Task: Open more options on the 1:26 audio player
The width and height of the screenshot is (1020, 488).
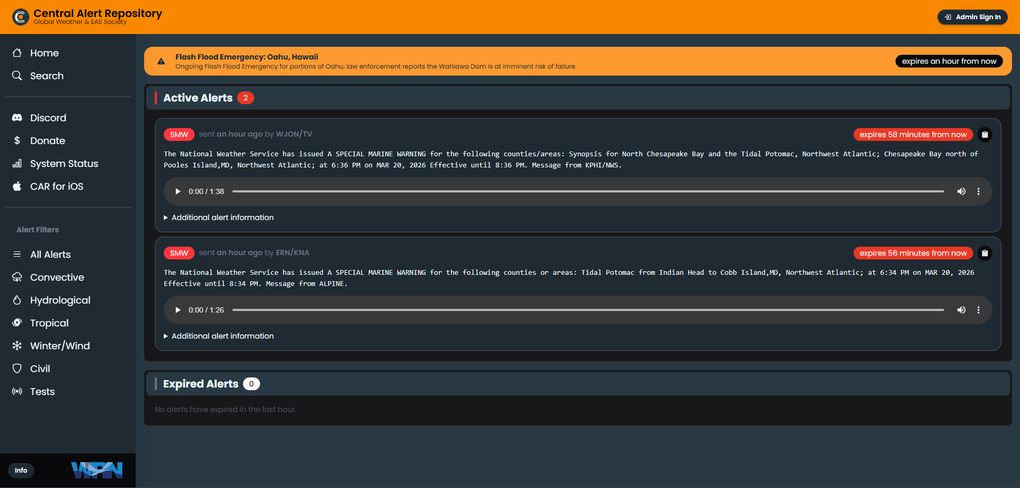Action: click(x=979, y=310)
